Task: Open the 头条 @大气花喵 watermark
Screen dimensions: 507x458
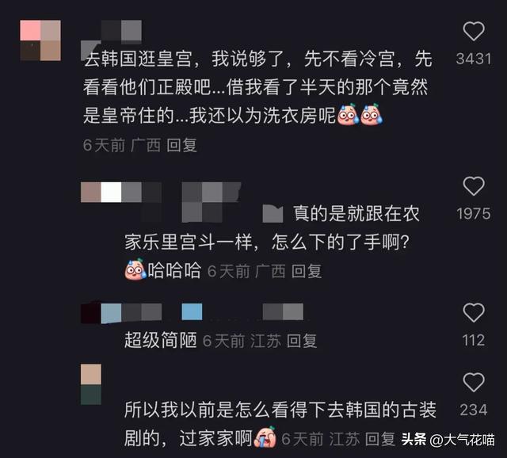Action: point(448,440)
